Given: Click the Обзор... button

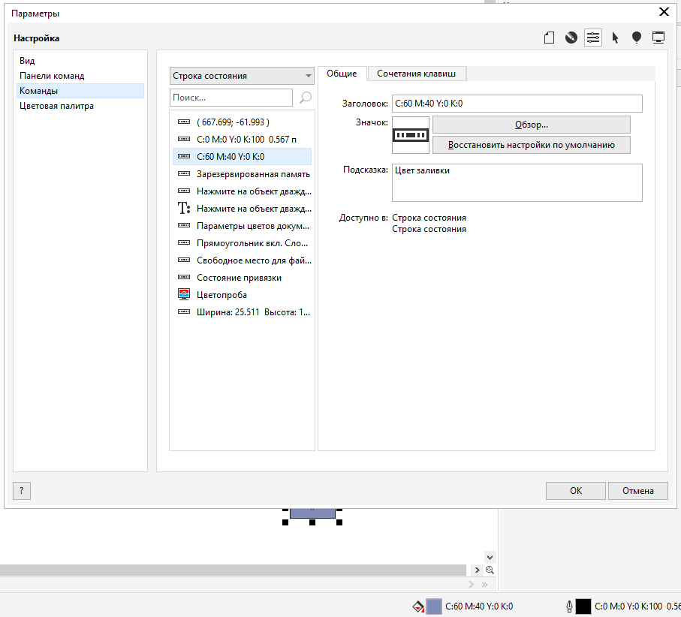Looking at the screenshot, I should click(x=531, y=125).
